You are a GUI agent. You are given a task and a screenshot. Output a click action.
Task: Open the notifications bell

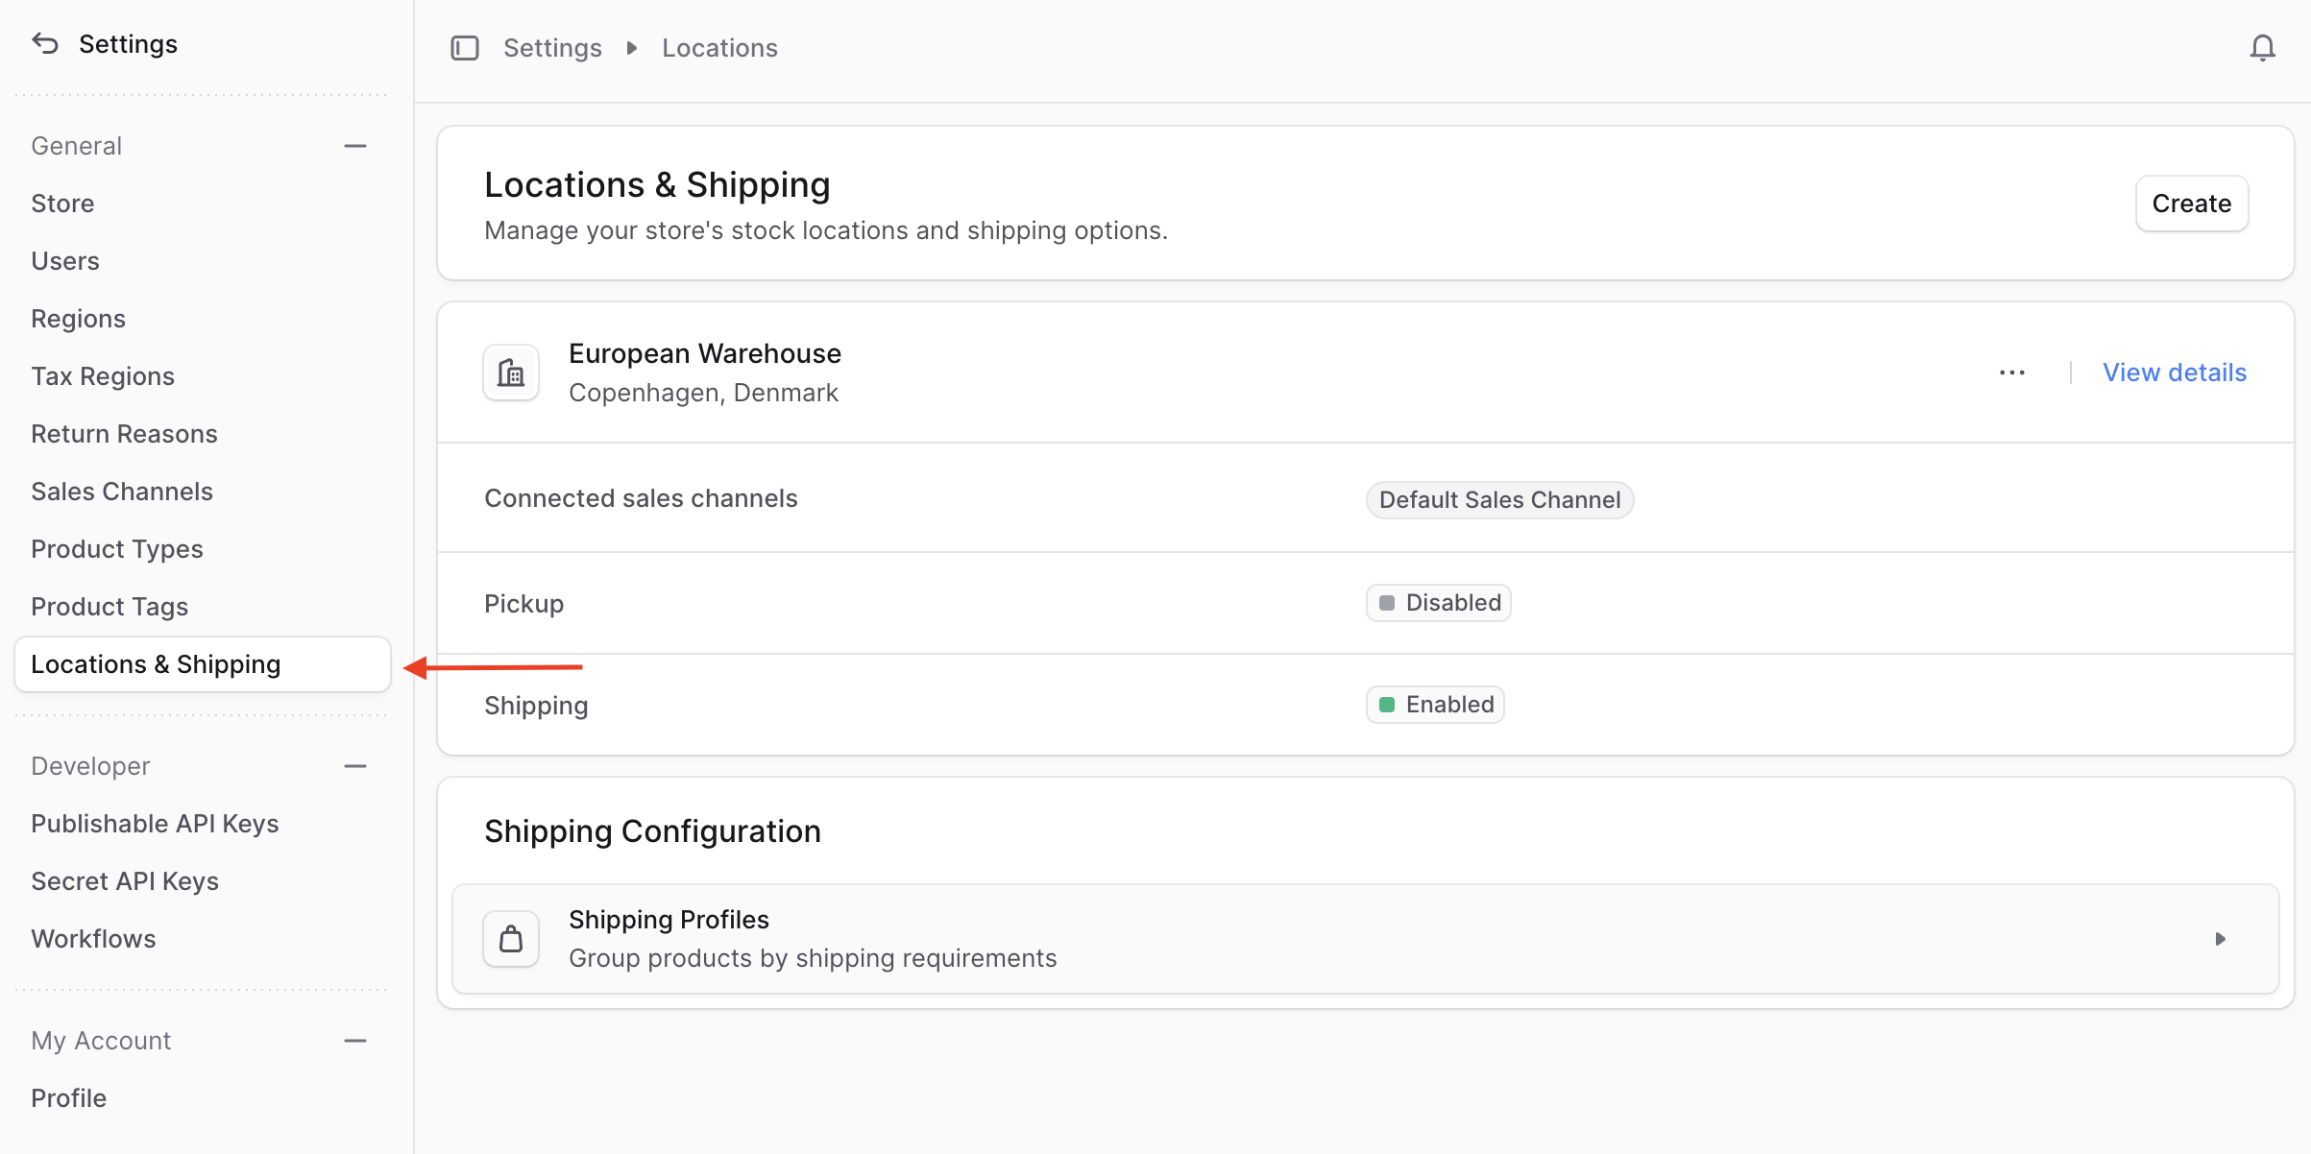[2263, 47]
